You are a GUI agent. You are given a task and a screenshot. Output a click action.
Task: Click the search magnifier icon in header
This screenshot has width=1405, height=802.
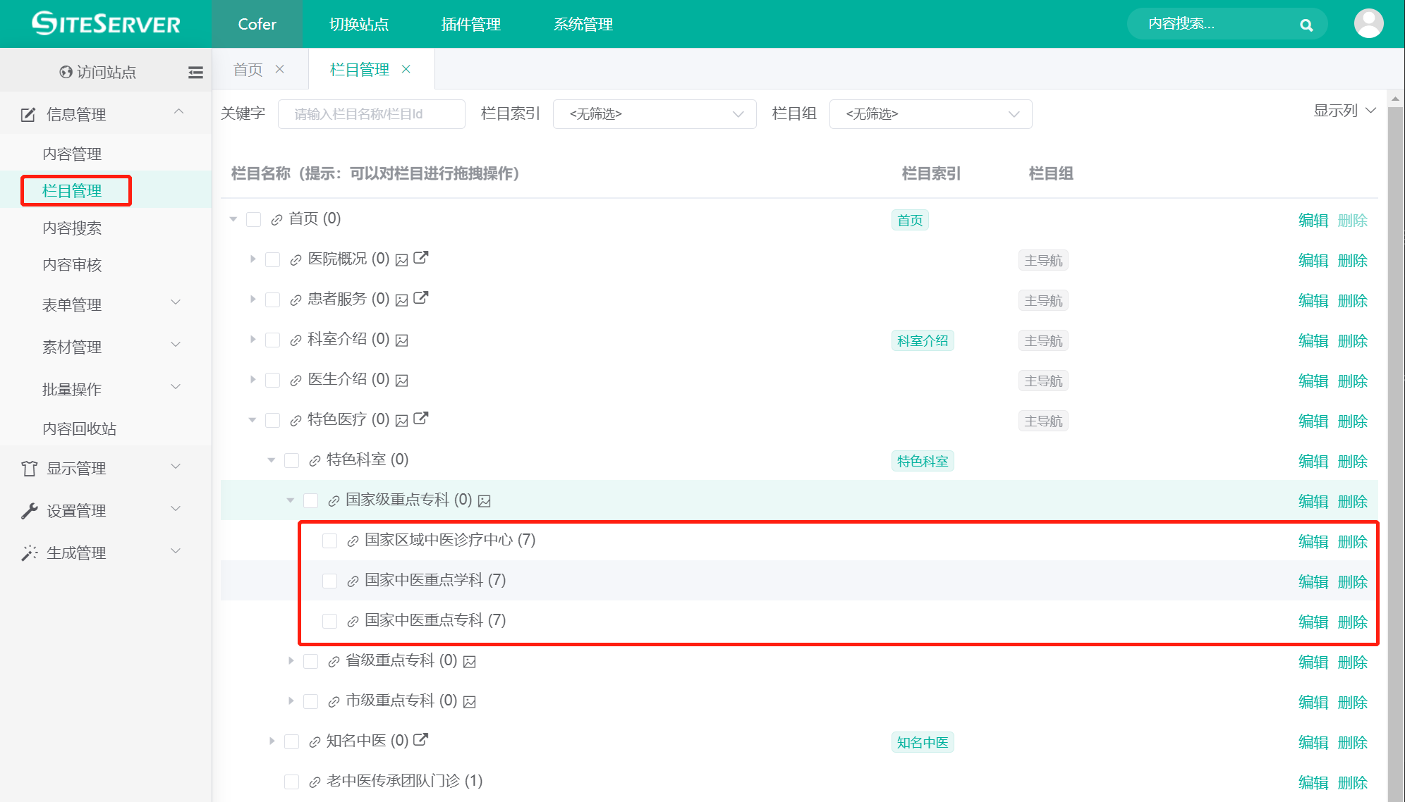[1306, 25]
